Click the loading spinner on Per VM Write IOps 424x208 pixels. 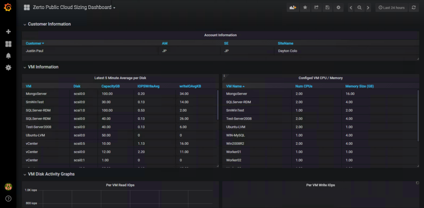(417, 183)
